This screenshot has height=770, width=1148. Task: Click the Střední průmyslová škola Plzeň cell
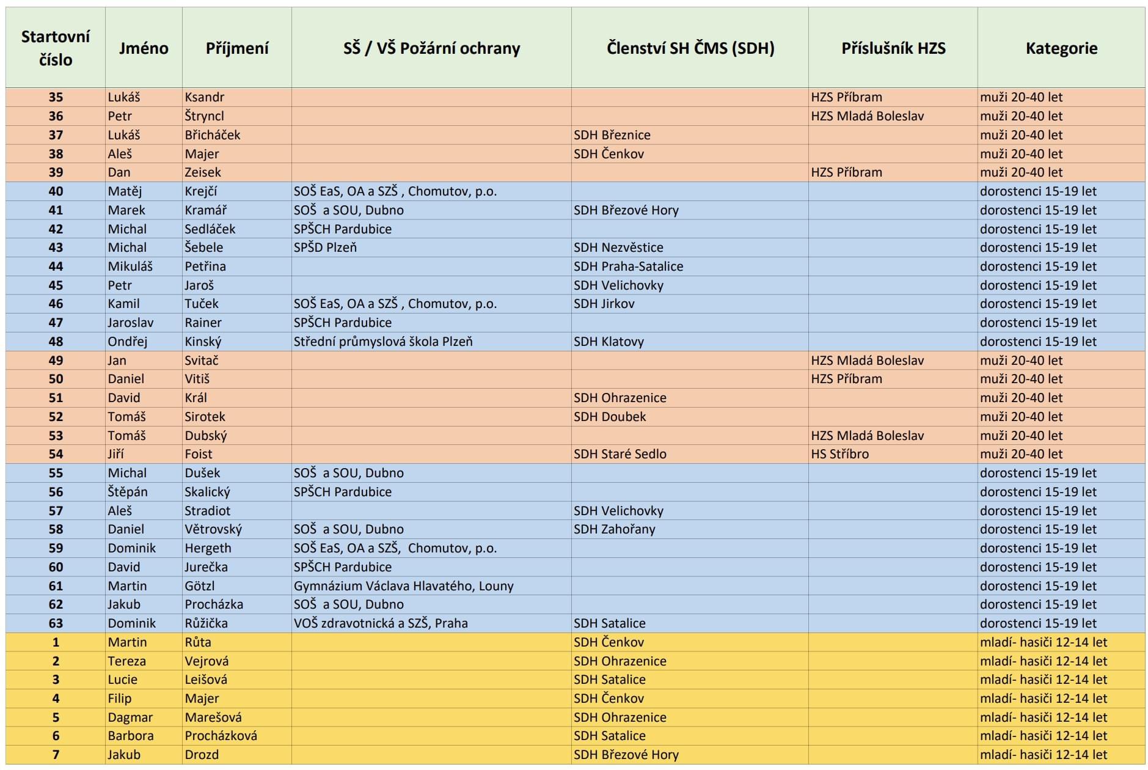pos(431,342)
